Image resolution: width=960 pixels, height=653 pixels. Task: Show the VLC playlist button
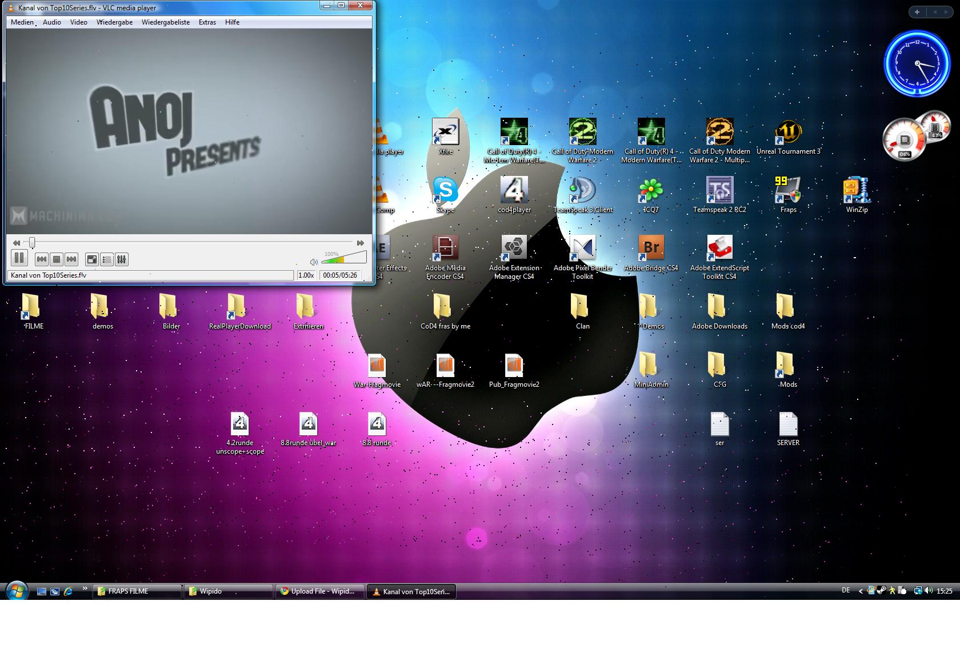point(107,259)
